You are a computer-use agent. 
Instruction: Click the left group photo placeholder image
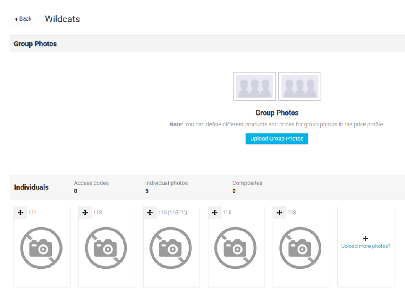[254, 87]
